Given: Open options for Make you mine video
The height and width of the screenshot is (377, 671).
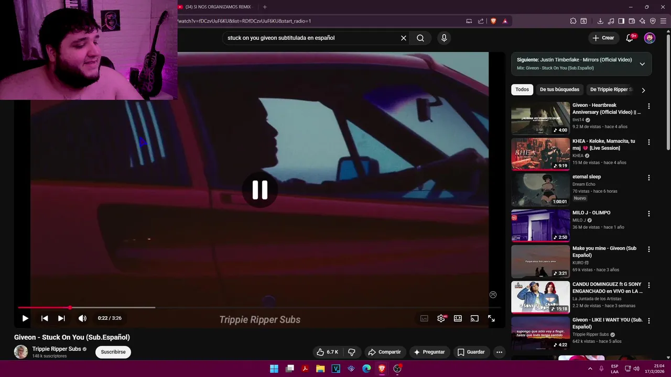Looking at the screenshot, I should pos(649,249).
